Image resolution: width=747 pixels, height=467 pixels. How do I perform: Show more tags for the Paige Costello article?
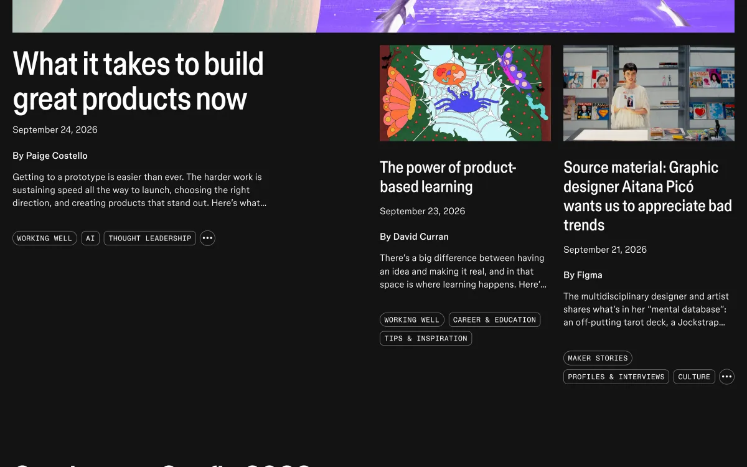point(207,238)
